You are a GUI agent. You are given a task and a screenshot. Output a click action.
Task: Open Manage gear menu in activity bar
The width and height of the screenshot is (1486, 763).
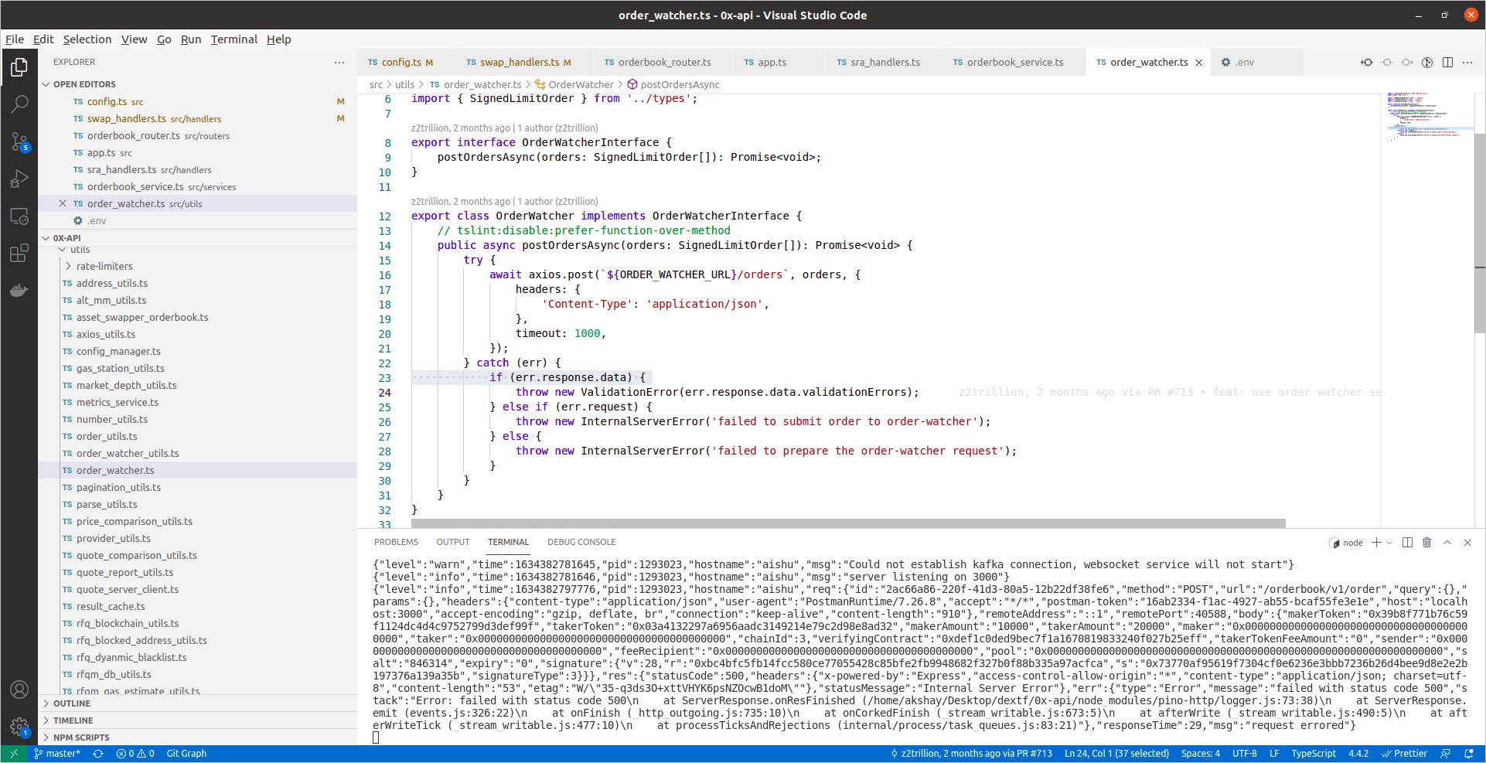click(x=19, y=727)
